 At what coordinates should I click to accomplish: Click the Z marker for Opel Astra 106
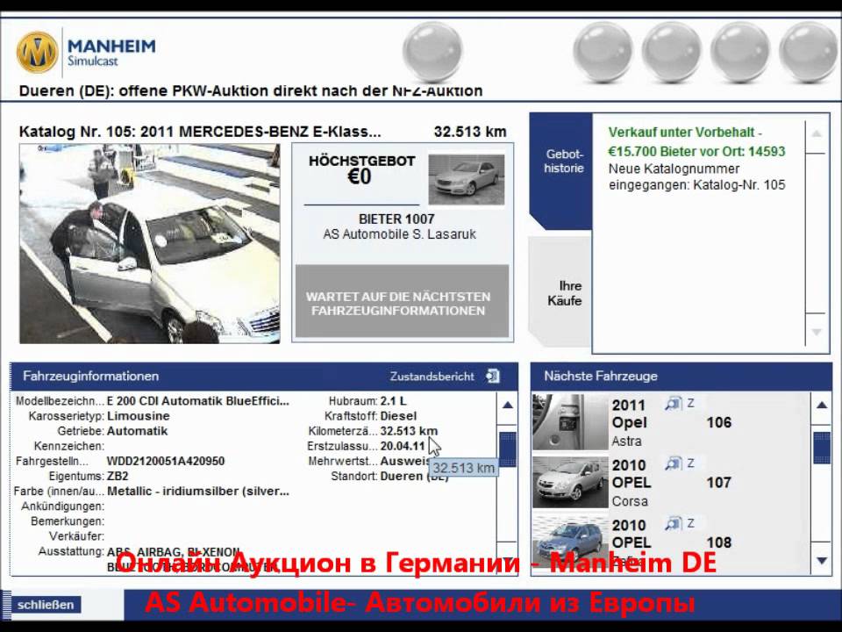coord(690,403)
